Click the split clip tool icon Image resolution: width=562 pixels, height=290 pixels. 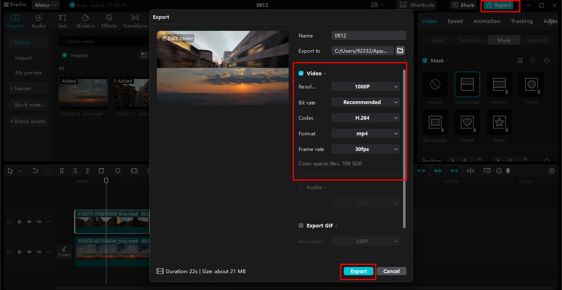(61, 171)
